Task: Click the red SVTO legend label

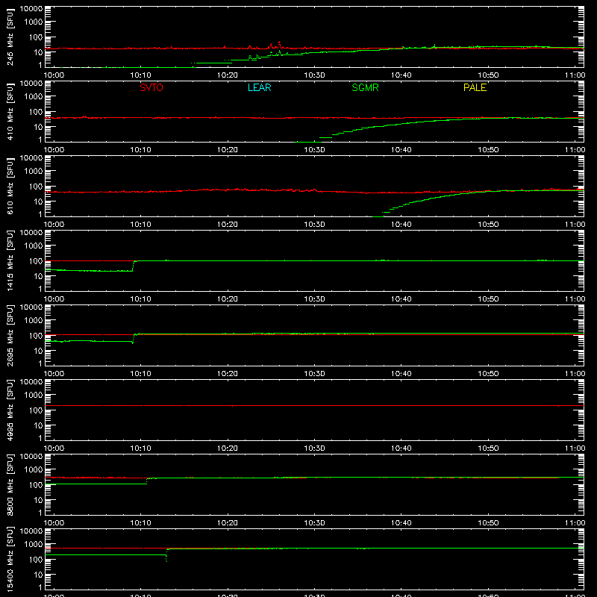Action: click(x=151, y=87)
